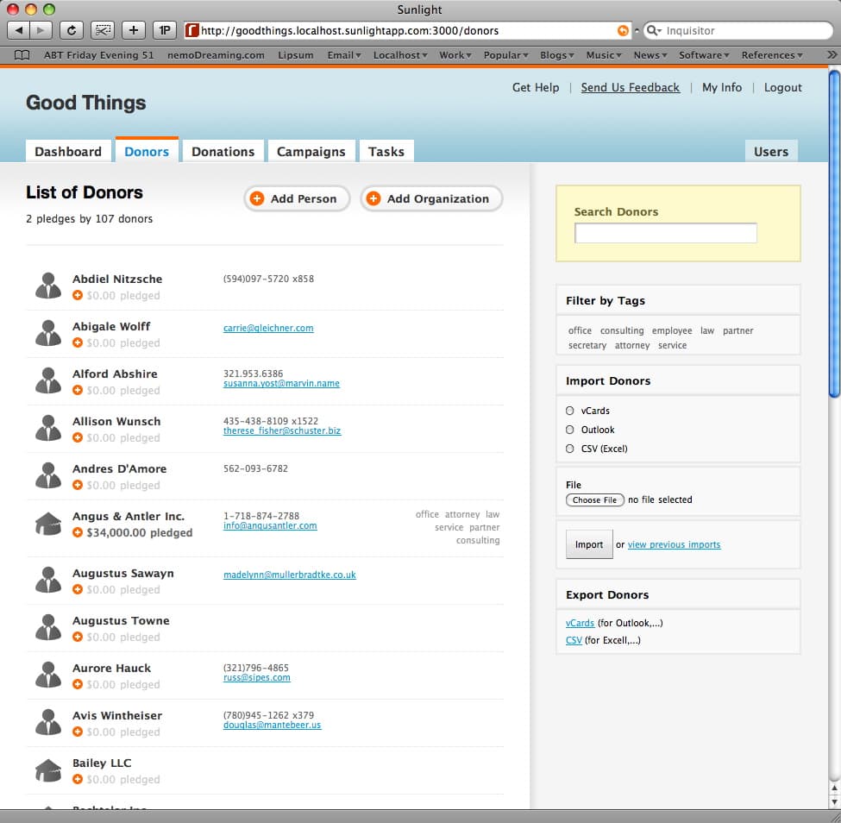Open the Campaigns tab
This screenshot has width=841, height=823.
coord(311,151)
